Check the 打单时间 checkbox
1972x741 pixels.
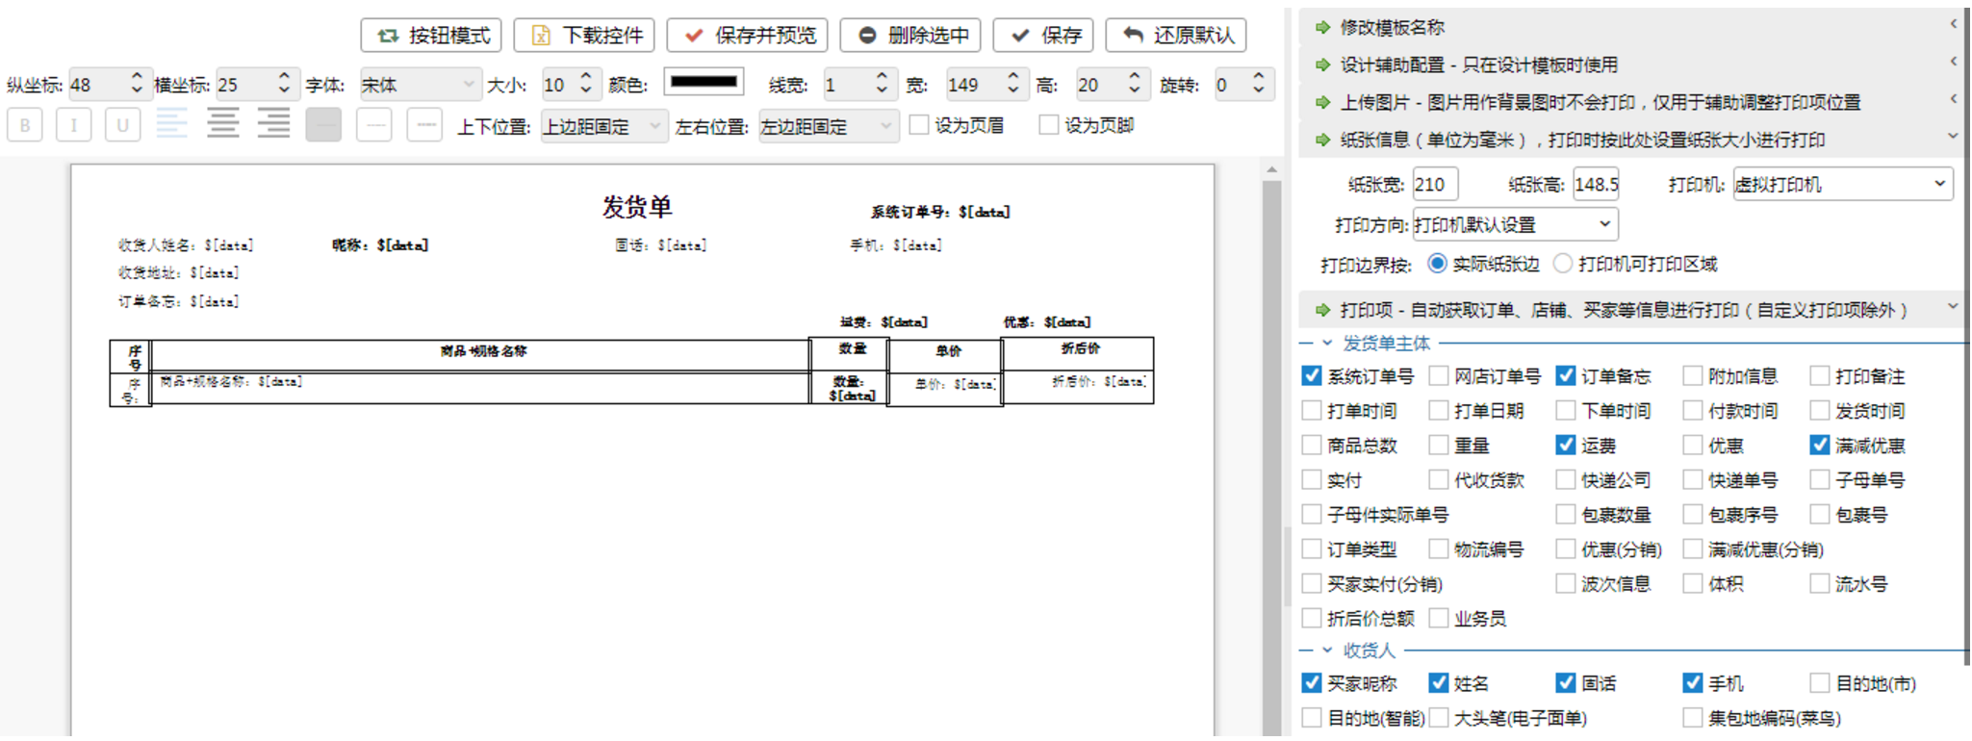[x=1311, y=411]
